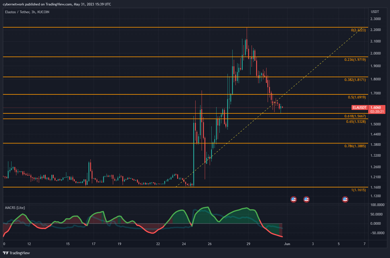Click Fibonacci label 1(1.1615)
This screenshot has height=258, width=390.
(x=358, y=190)
